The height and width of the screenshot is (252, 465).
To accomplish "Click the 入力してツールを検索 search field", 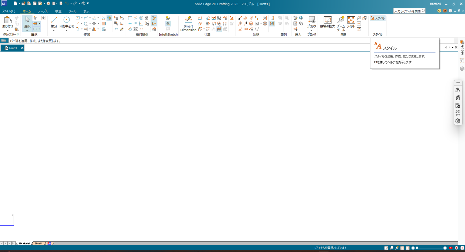I will point(407,11).
